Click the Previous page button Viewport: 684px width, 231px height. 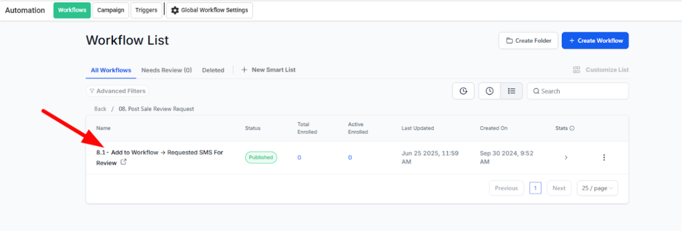pyautogui.click(x=506, y=188)
